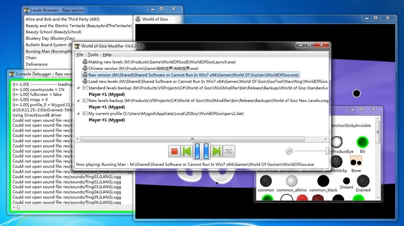Stop playback with the red stop button
404x226 pixels.
coord(174,151)
